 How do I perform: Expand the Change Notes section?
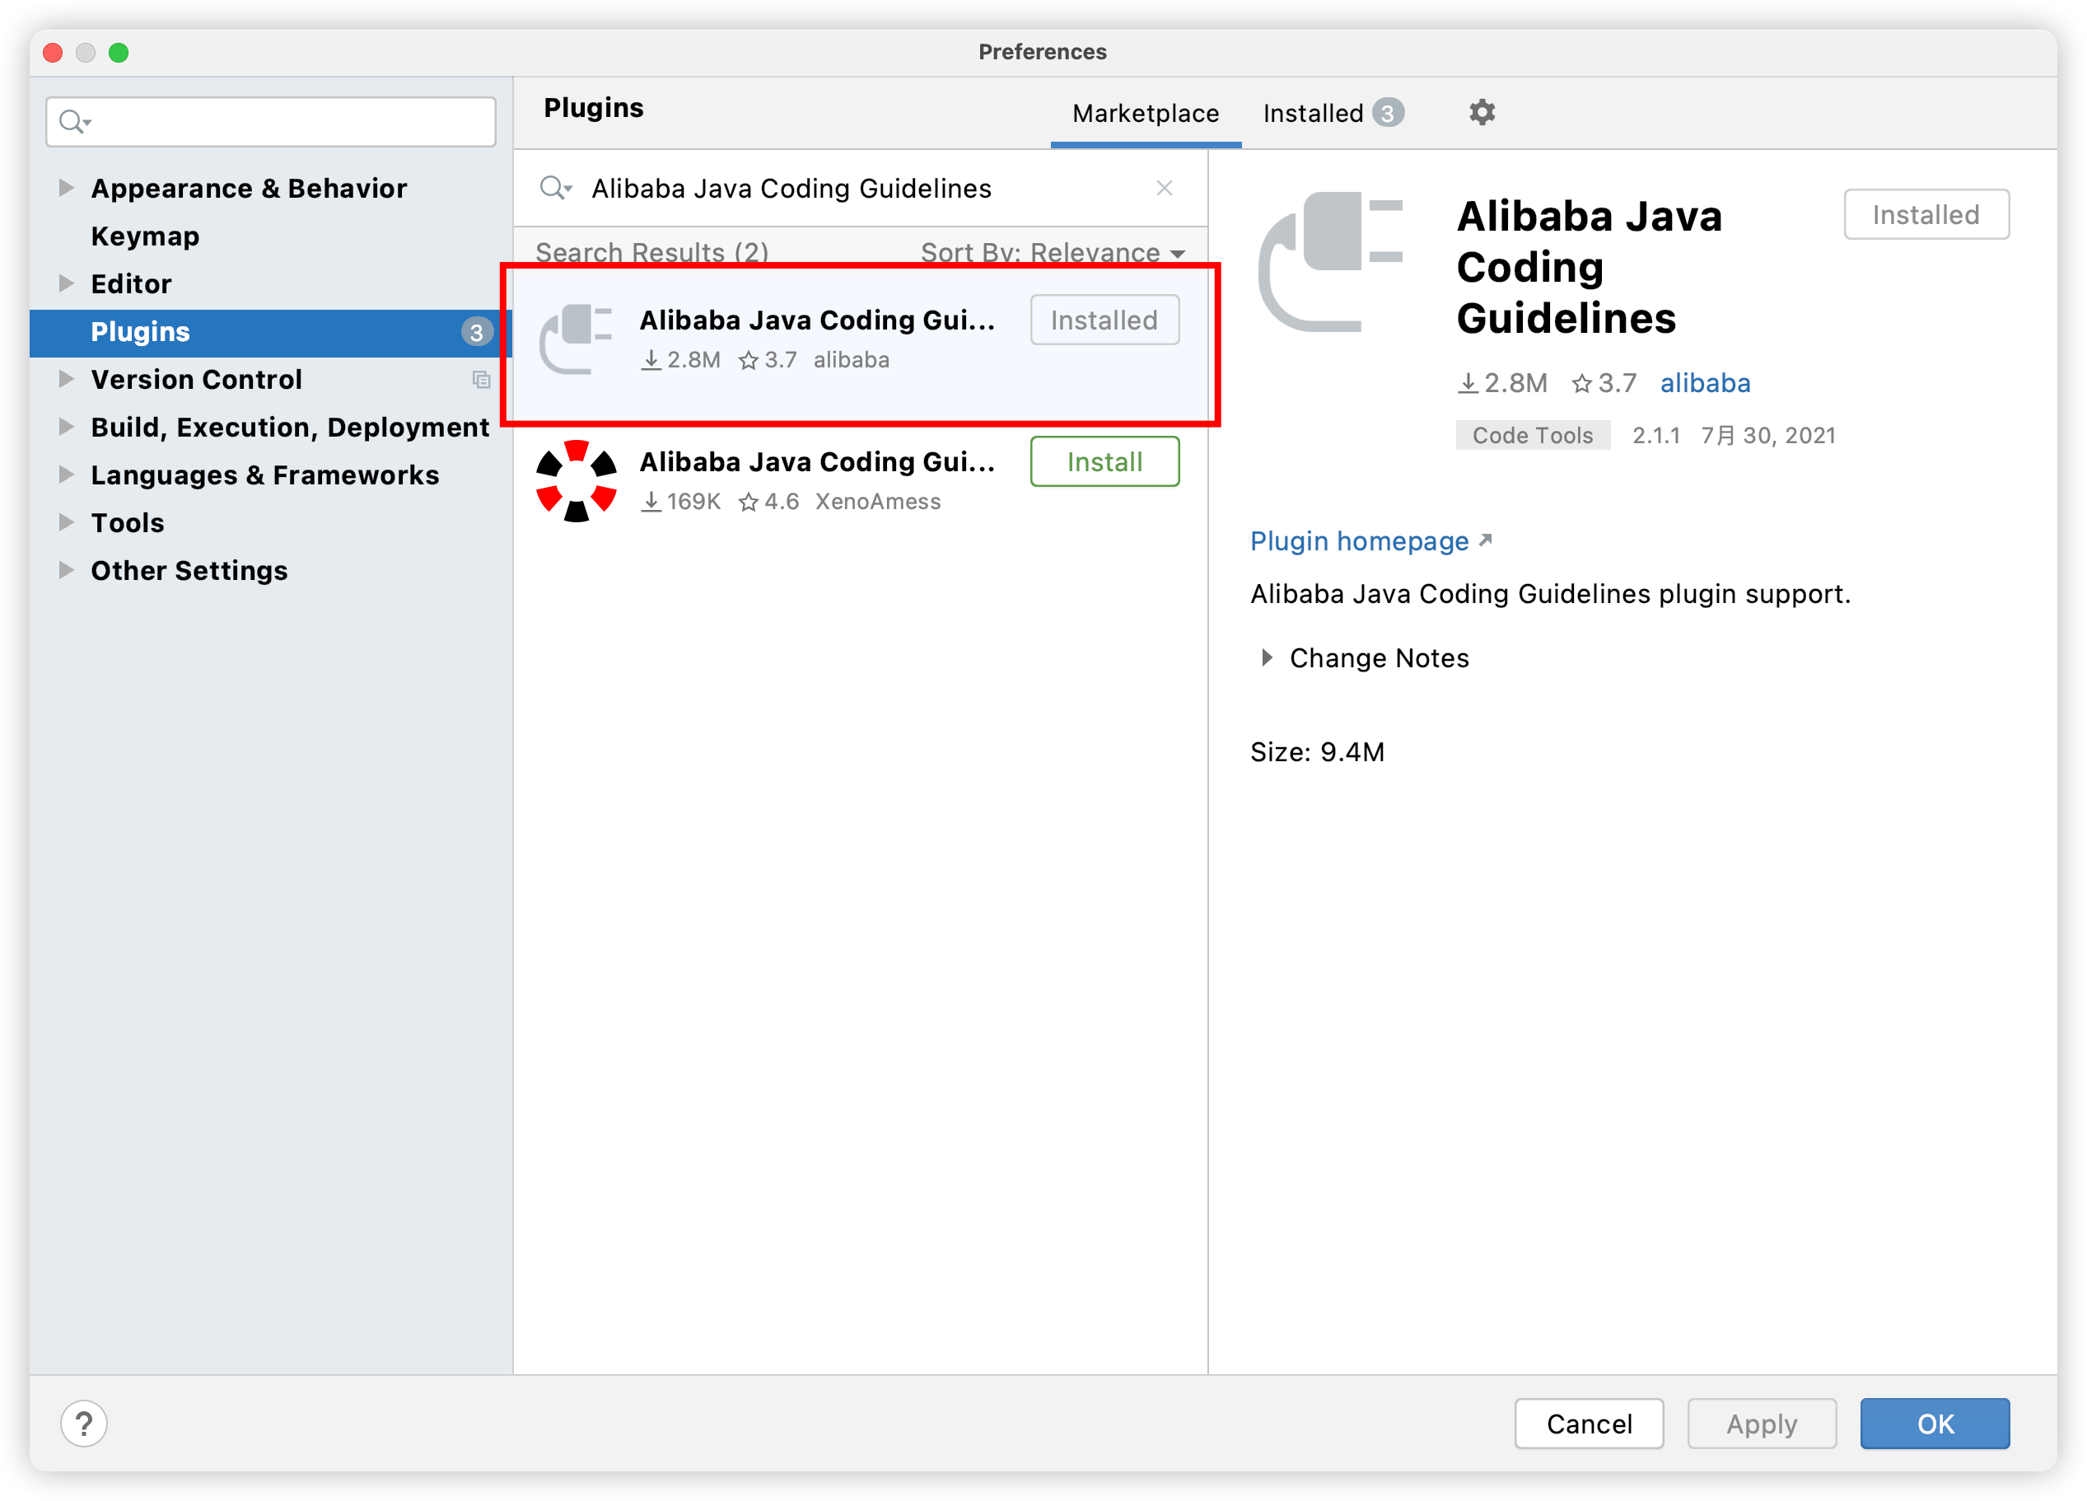(1266, 657)
